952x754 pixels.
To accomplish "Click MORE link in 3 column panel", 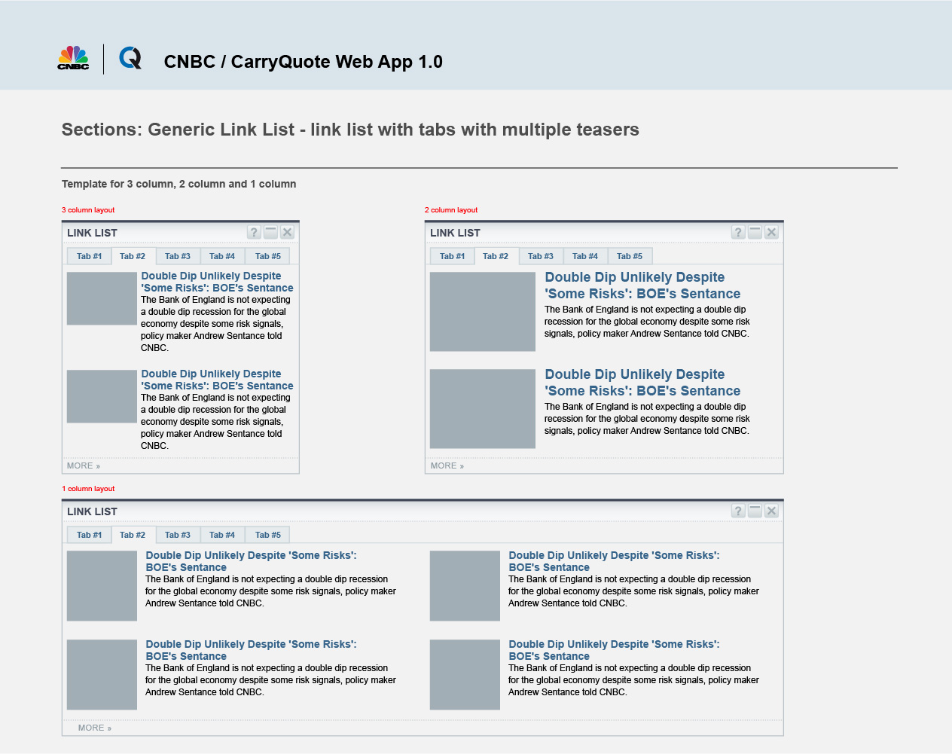I will pos(84,466).
